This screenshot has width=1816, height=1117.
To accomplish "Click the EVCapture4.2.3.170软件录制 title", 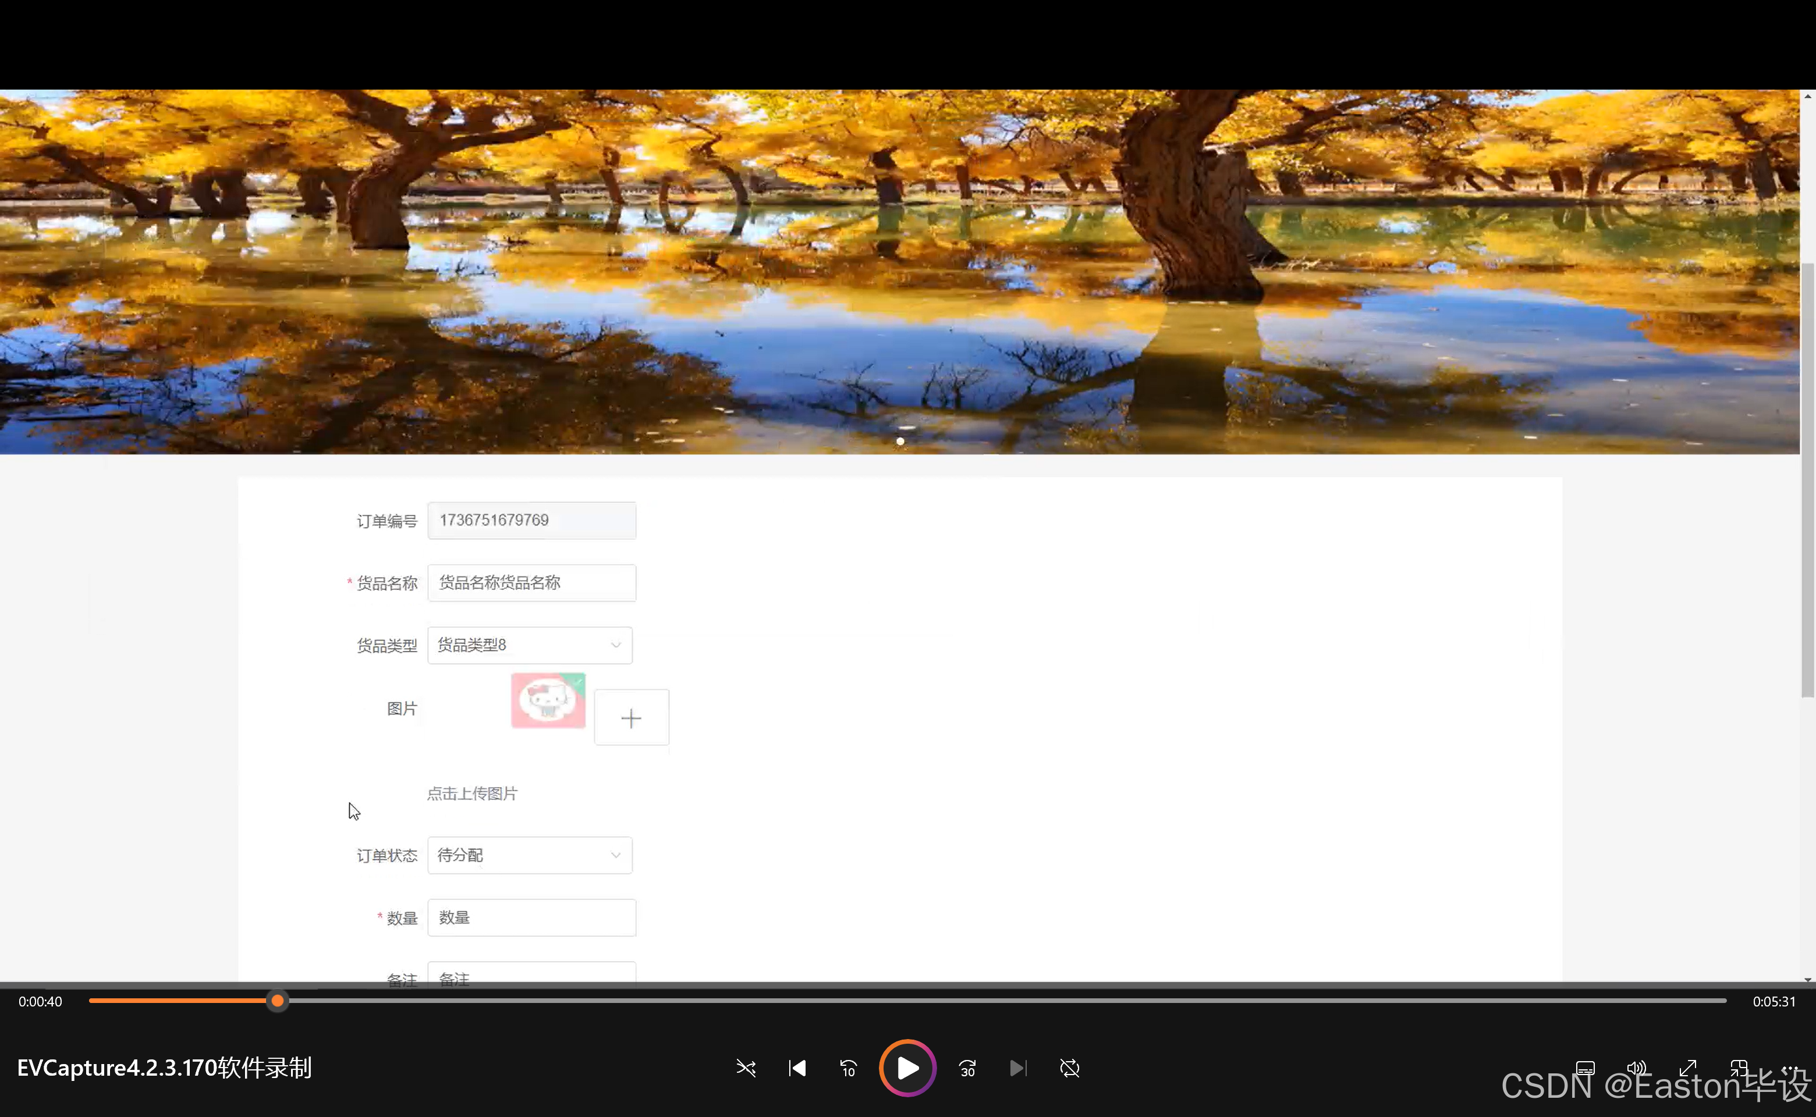I will [x=164, y=1068].
